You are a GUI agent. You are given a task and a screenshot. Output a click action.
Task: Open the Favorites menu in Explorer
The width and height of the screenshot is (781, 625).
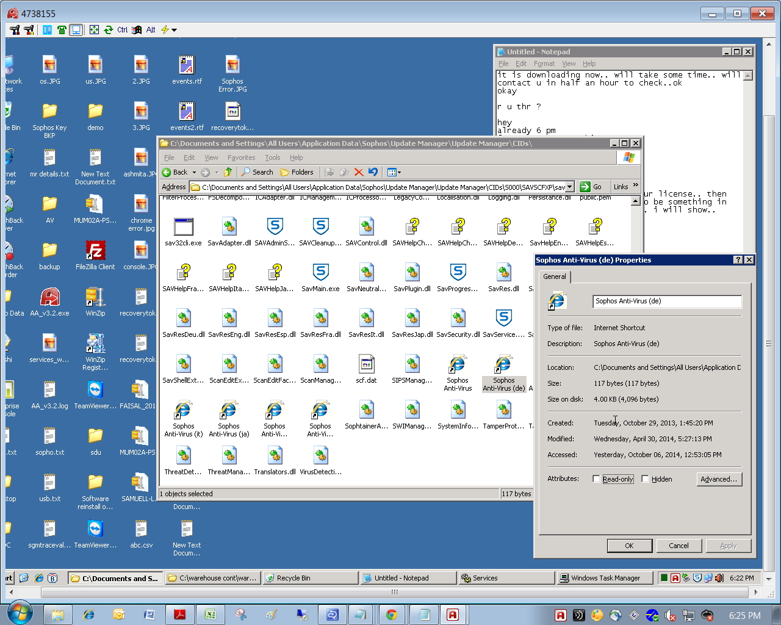coord(241,157)
